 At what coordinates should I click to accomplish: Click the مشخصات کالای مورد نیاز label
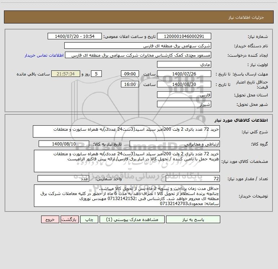tap(245, 161)
